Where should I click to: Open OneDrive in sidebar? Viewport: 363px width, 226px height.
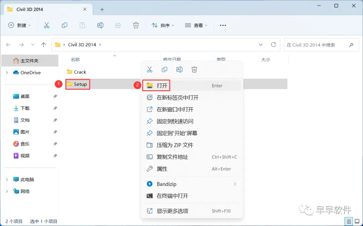pos(30,72)
